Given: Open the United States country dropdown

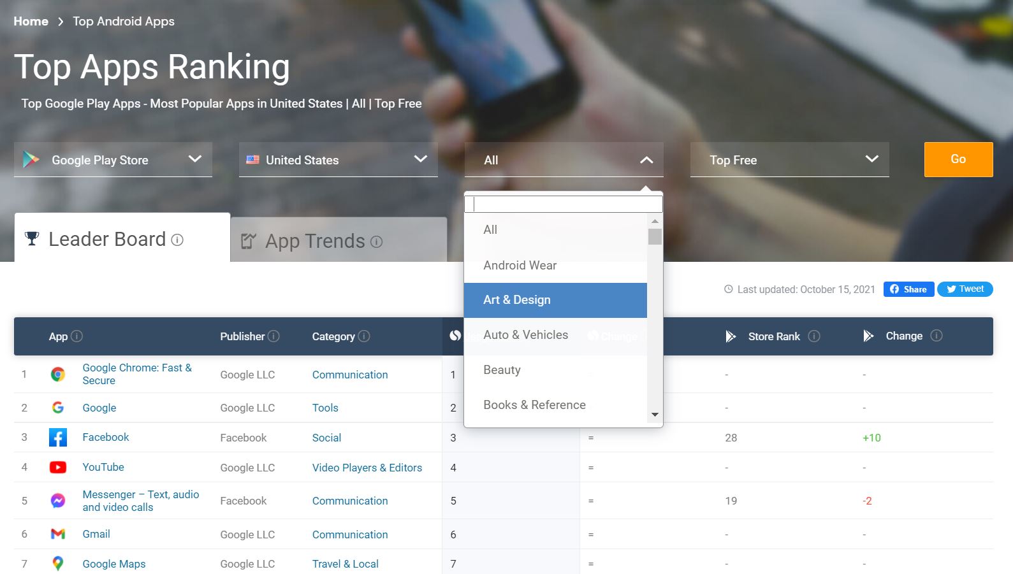Looking at the screenshot, I should [339, 159].
